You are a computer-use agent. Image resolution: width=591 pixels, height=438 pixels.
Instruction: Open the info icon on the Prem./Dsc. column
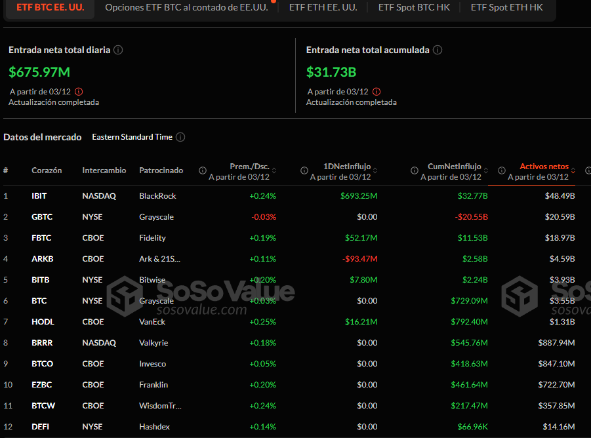[203, 170]
